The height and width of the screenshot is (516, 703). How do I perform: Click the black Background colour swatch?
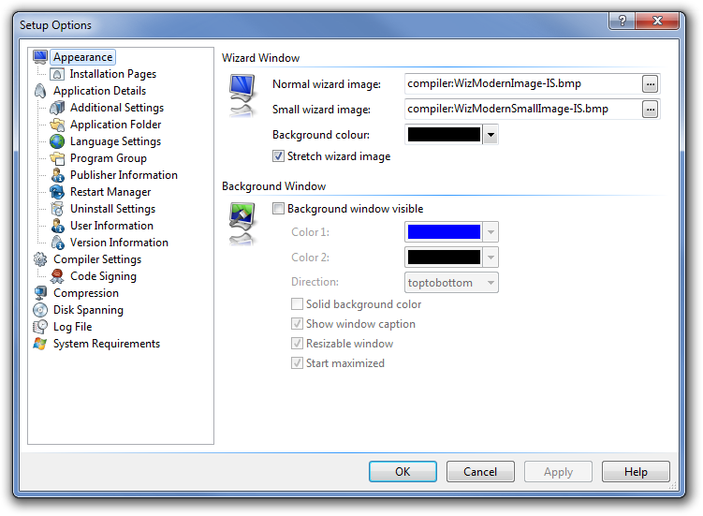point(444,135)
